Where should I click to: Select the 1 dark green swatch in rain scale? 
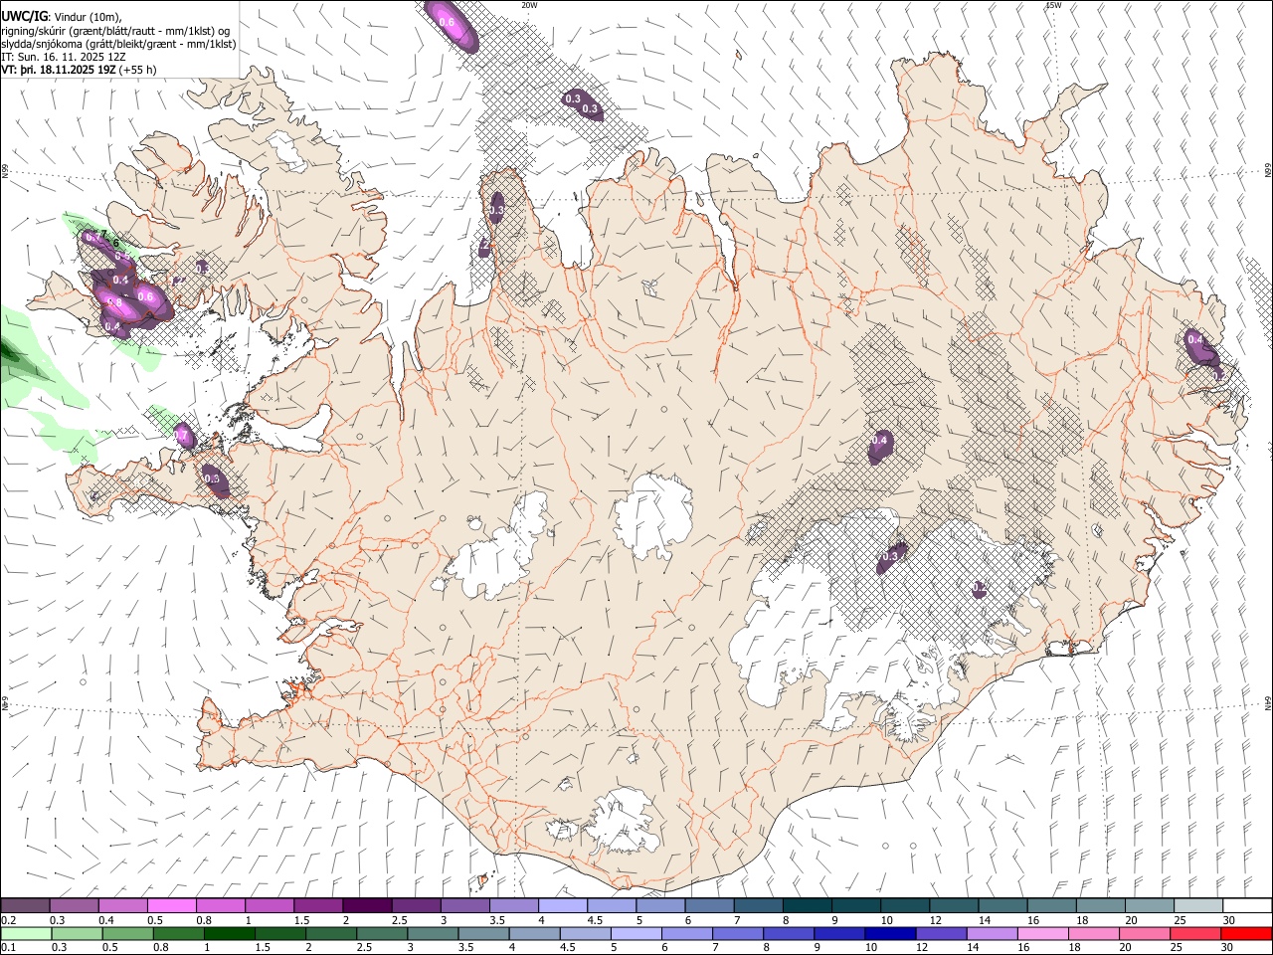click(x=229, y=933)
